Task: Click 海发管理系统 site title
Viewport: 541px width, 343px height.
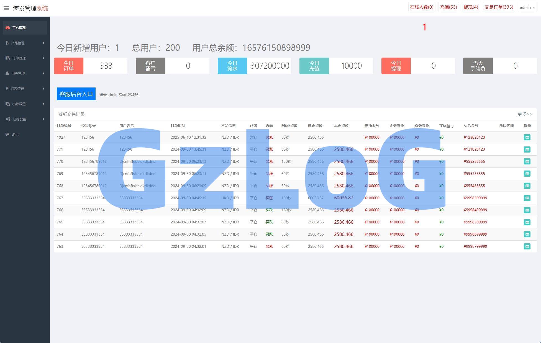Action: (30, 8)
